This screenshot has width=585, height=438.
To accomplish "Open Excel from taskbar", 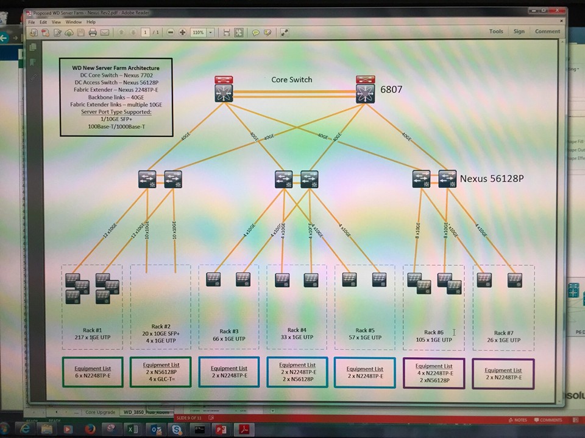I will click(132, 429).
